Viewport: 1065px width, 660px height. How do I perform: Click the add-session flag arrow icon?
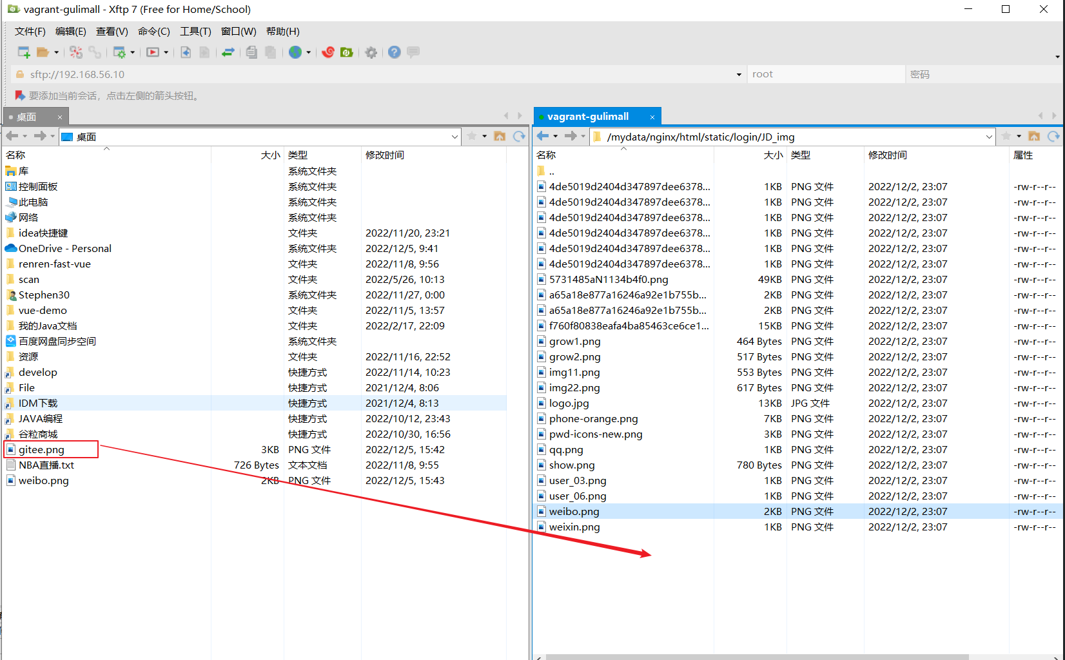pyautogui.click(x=20, y=95)
